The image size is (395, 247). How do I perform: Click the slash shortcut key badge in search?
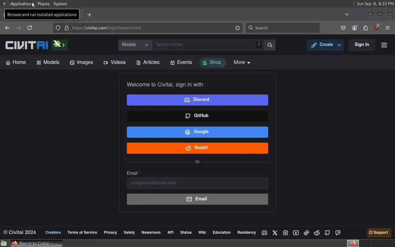coord(259,44)
